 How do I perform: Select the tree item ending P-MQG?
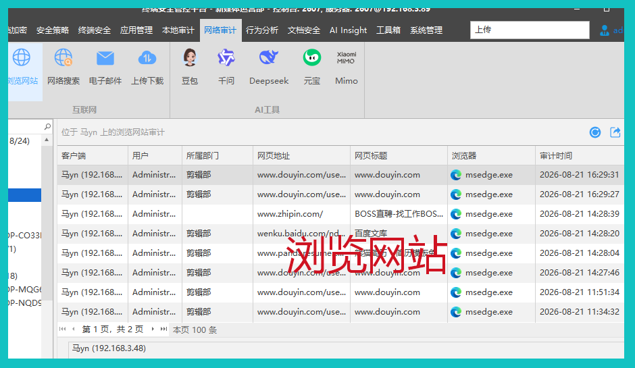click(25, 289)
